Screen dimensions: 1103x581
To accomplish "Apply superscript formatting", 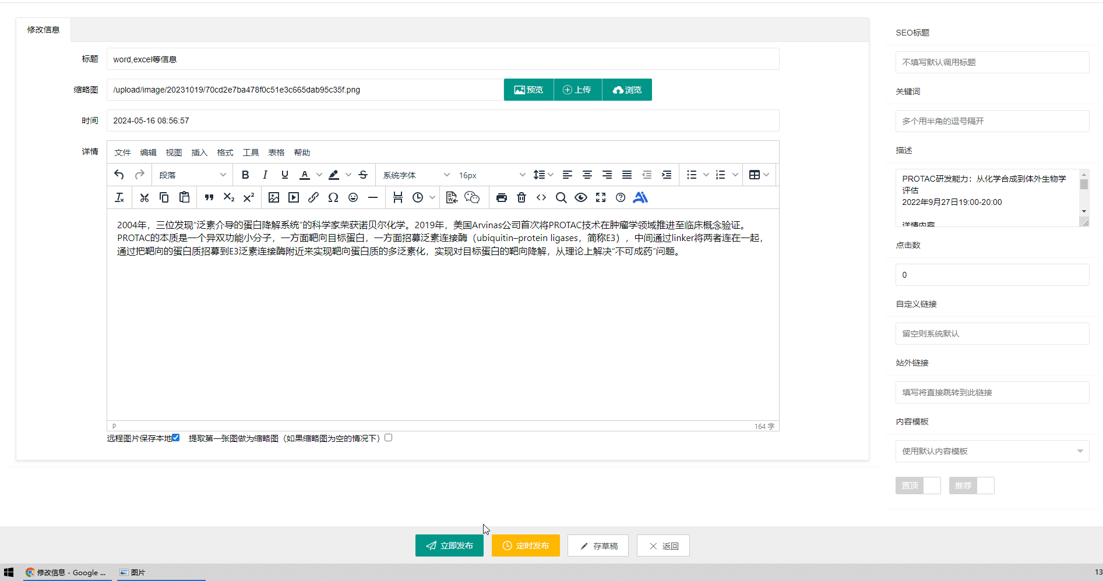I will (249, 197).
